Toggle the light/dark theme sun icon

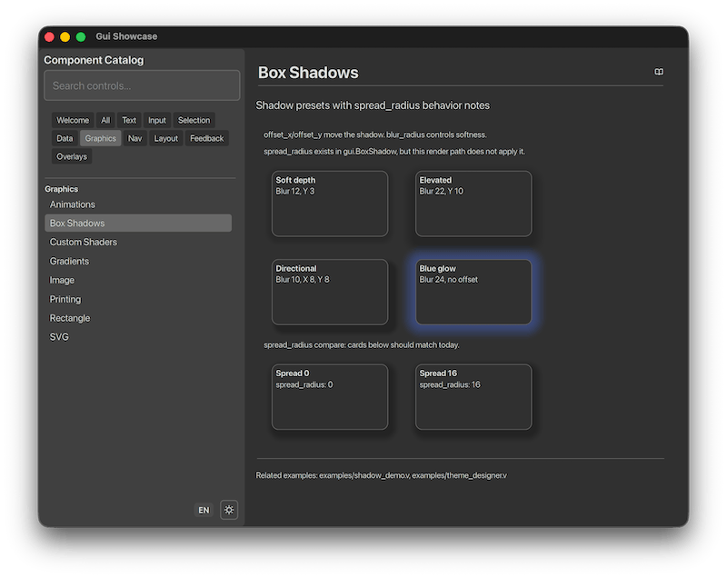click(229, 510)
